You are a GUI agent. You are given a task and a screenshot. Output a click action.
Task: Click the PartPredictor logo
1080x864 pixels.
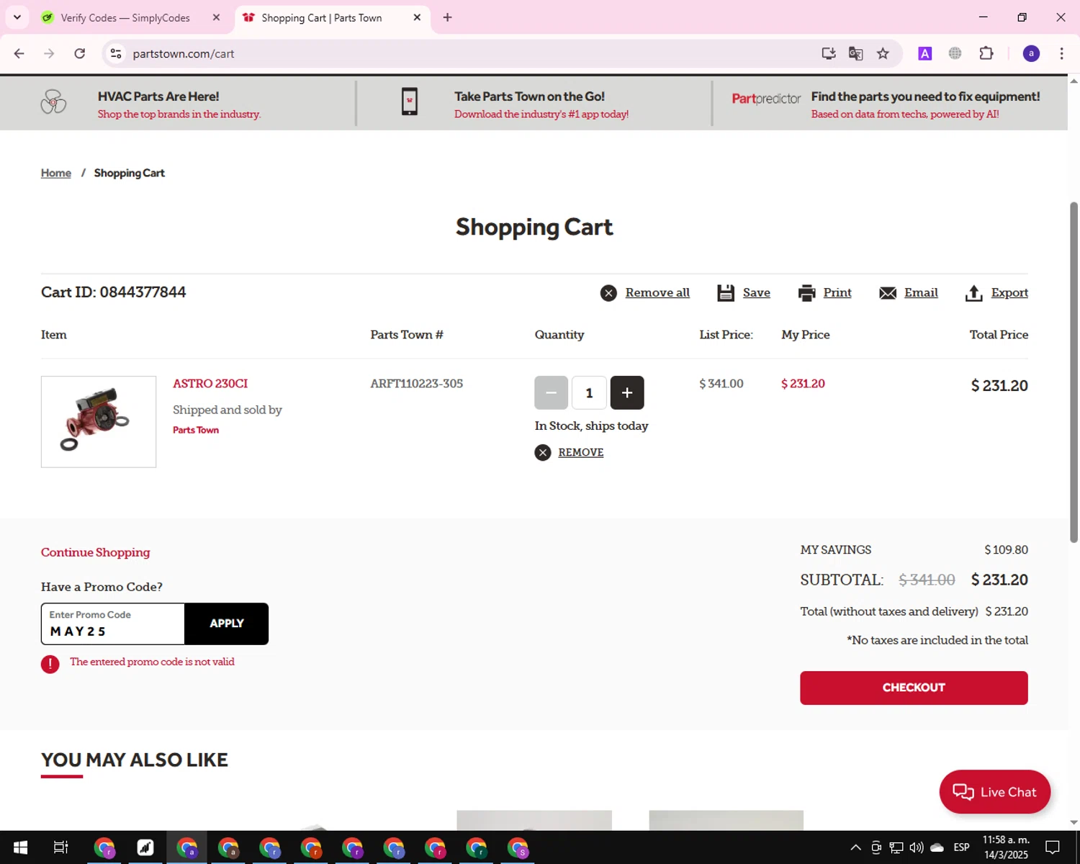[766, 99]
